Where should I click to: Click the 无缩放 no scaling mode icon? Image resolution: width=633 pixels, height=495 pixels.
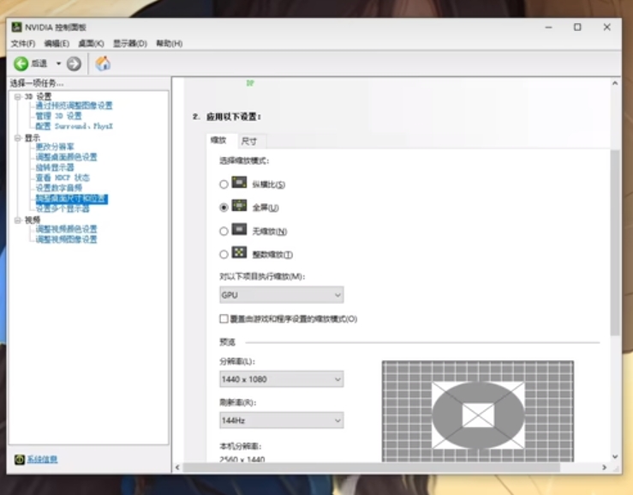239,229
